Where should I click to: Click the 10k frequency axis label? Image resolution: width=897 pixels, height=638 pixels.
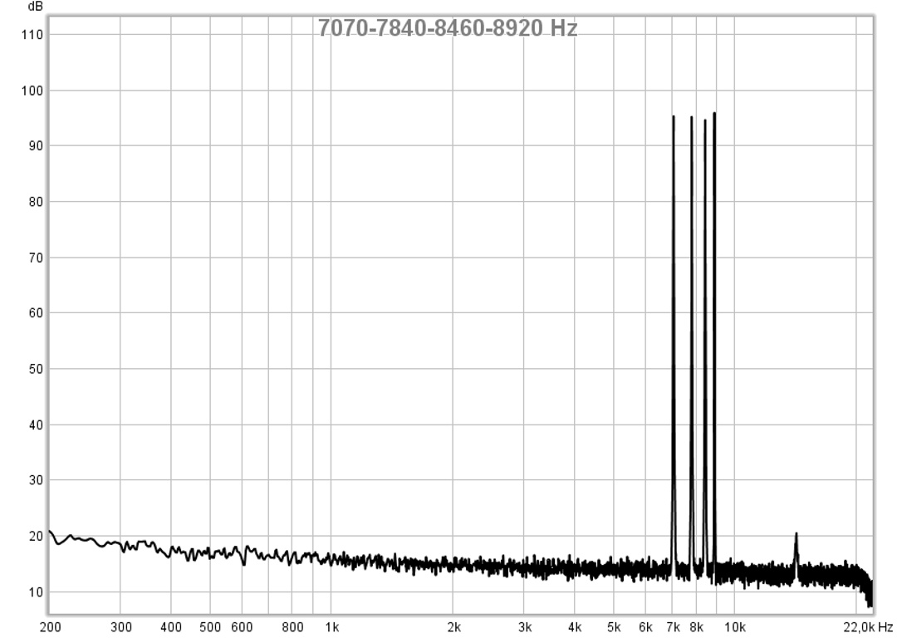tap(735, 626)
